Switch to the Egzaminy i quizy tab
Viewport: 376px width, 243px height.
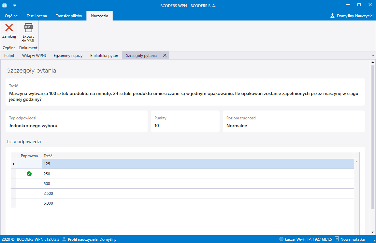68,56
